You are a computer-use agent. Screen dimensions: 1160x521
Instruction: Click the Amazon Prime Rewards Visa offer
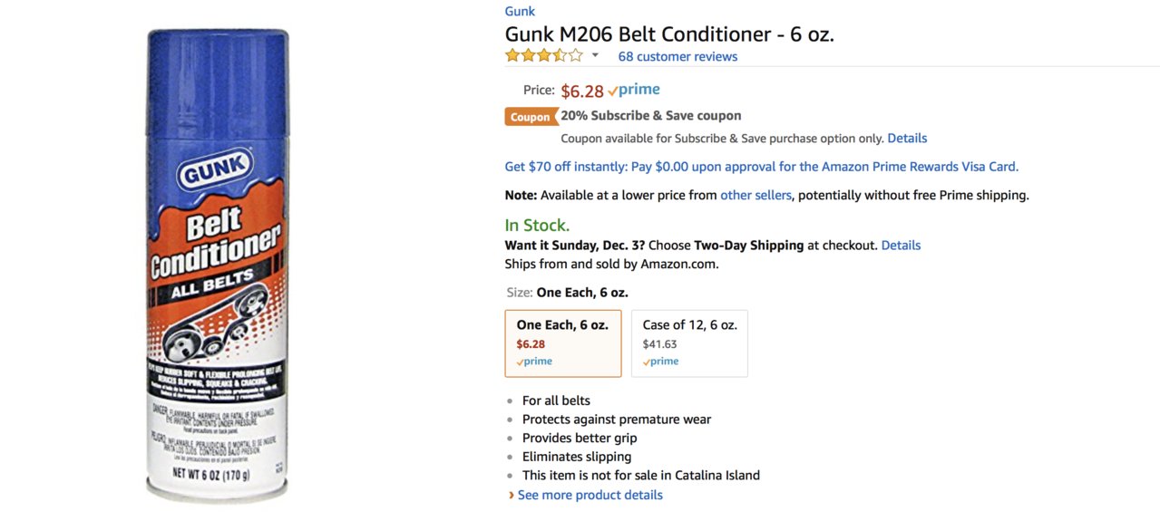click(762, 167)
